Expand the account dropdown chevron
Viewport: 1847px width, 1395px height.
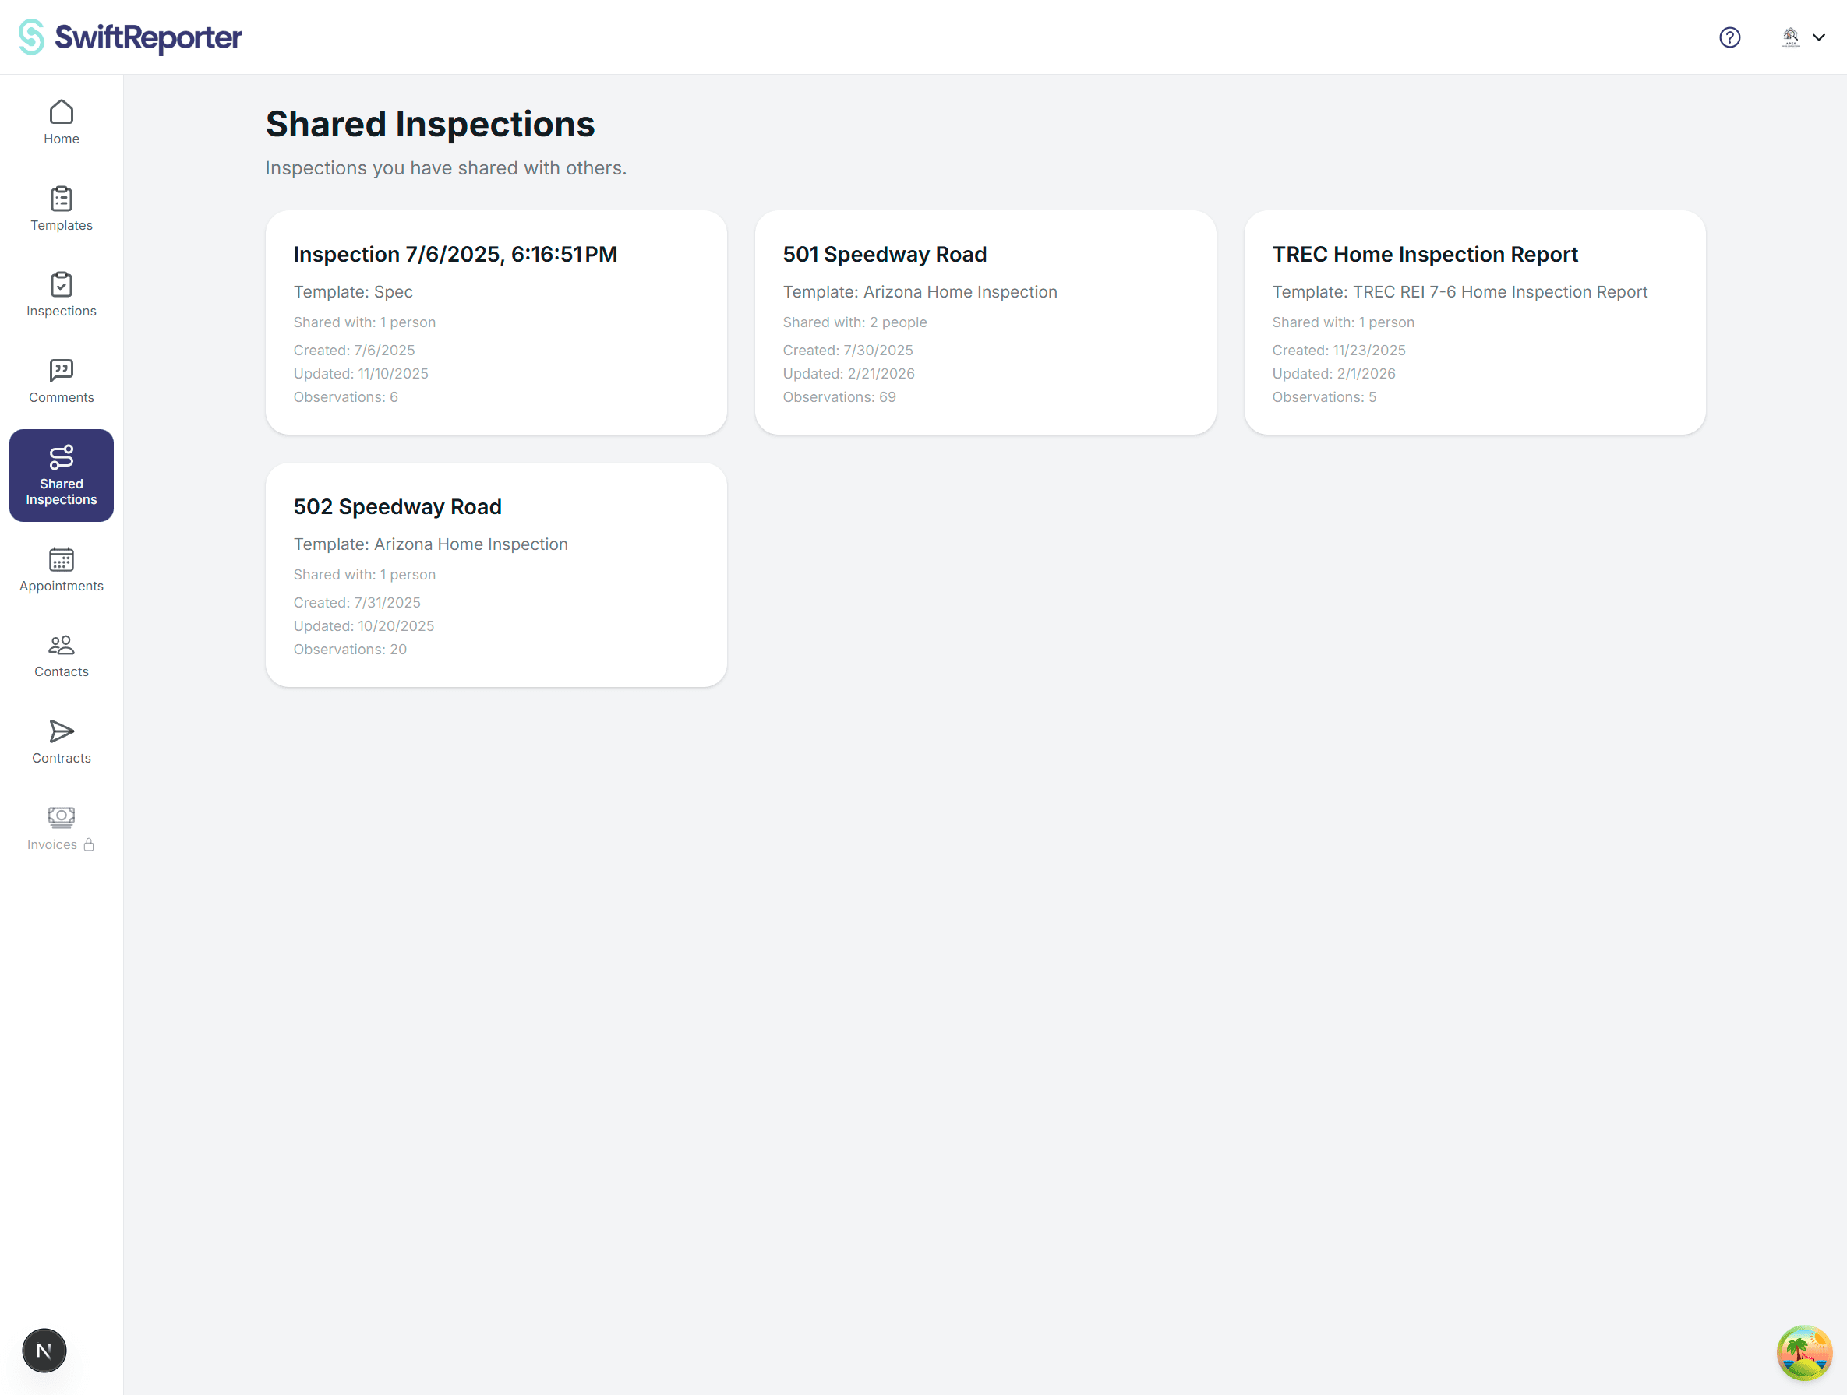1819,37
